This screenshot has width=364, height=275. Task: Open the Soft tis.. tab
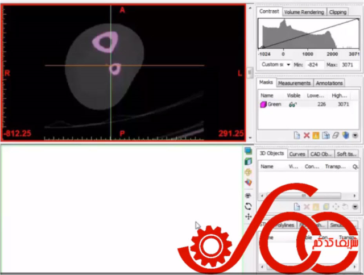coord(346,154)
